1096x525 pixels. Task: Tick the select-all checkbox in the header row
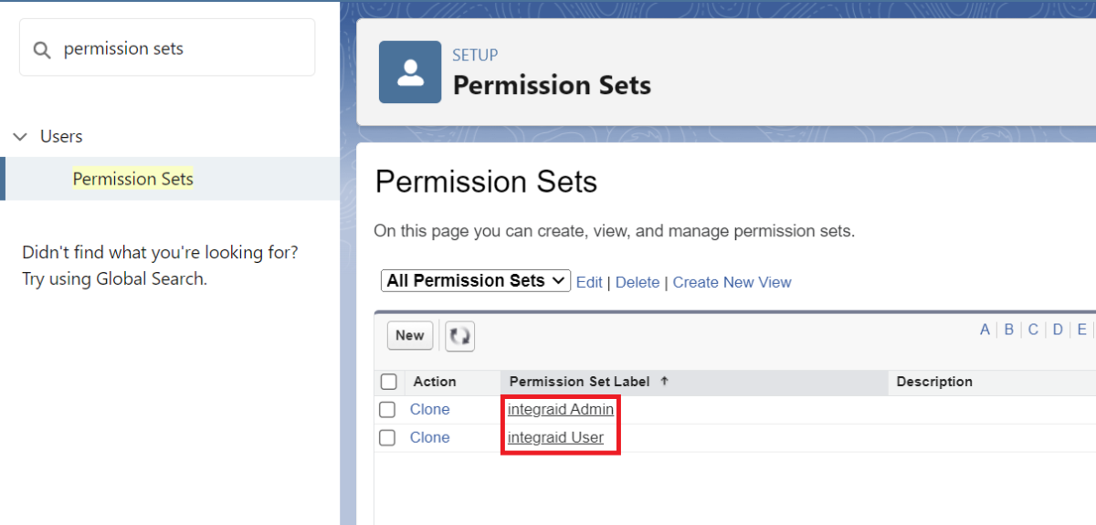tap(388, 382)
